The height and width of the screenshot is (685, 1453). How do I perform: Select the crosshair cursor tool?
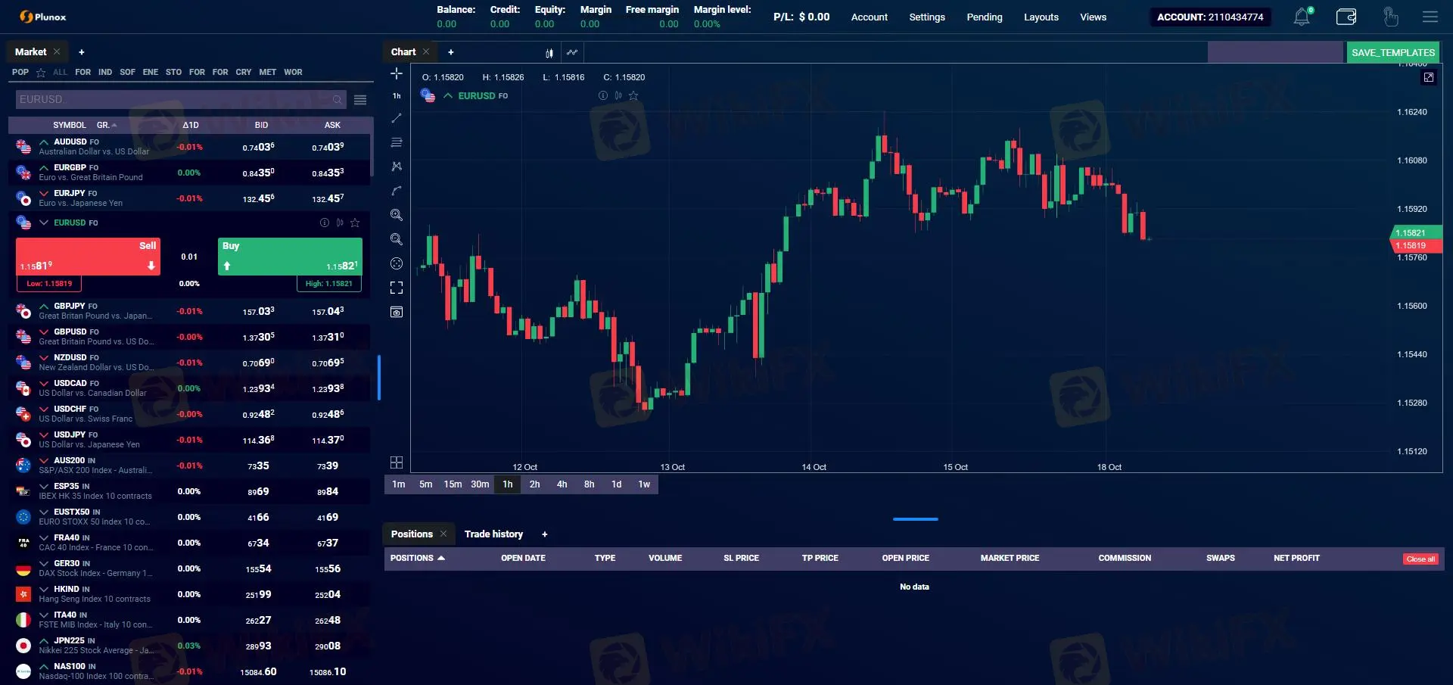[397, 73]
